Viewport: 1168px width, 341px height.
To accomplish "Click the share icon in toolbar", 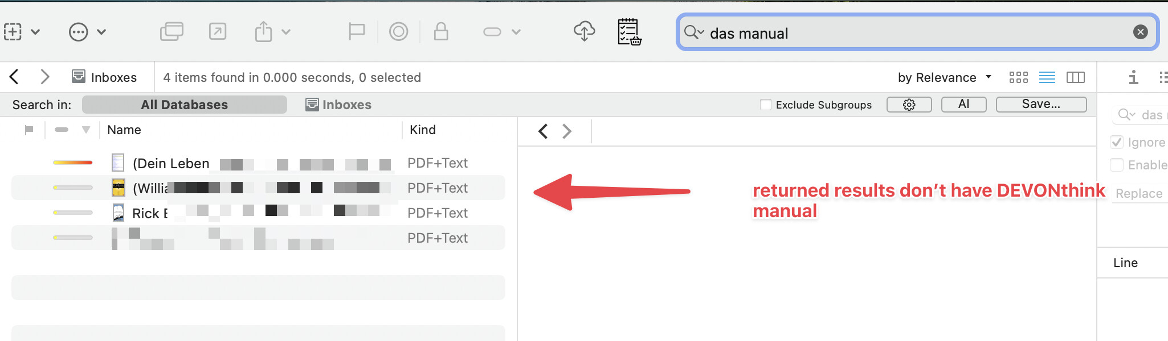I will 263,32.
